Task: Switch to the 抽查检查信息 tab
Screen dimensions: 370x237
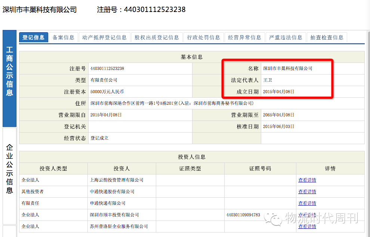Action: 327,37
